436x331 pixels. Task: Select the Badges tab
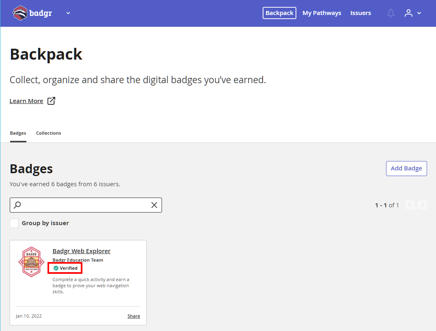click(18, 133)
